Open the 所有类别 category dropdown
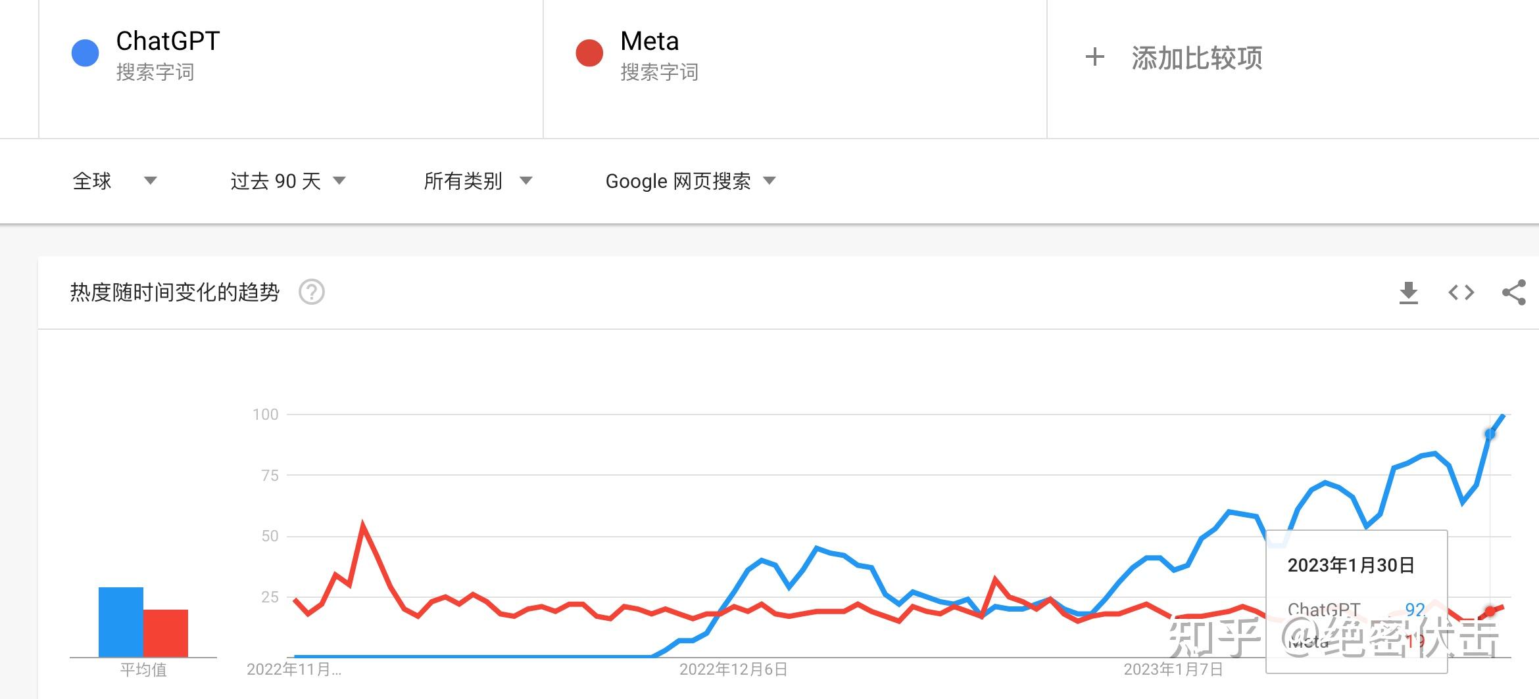 [x=477, y=181]
